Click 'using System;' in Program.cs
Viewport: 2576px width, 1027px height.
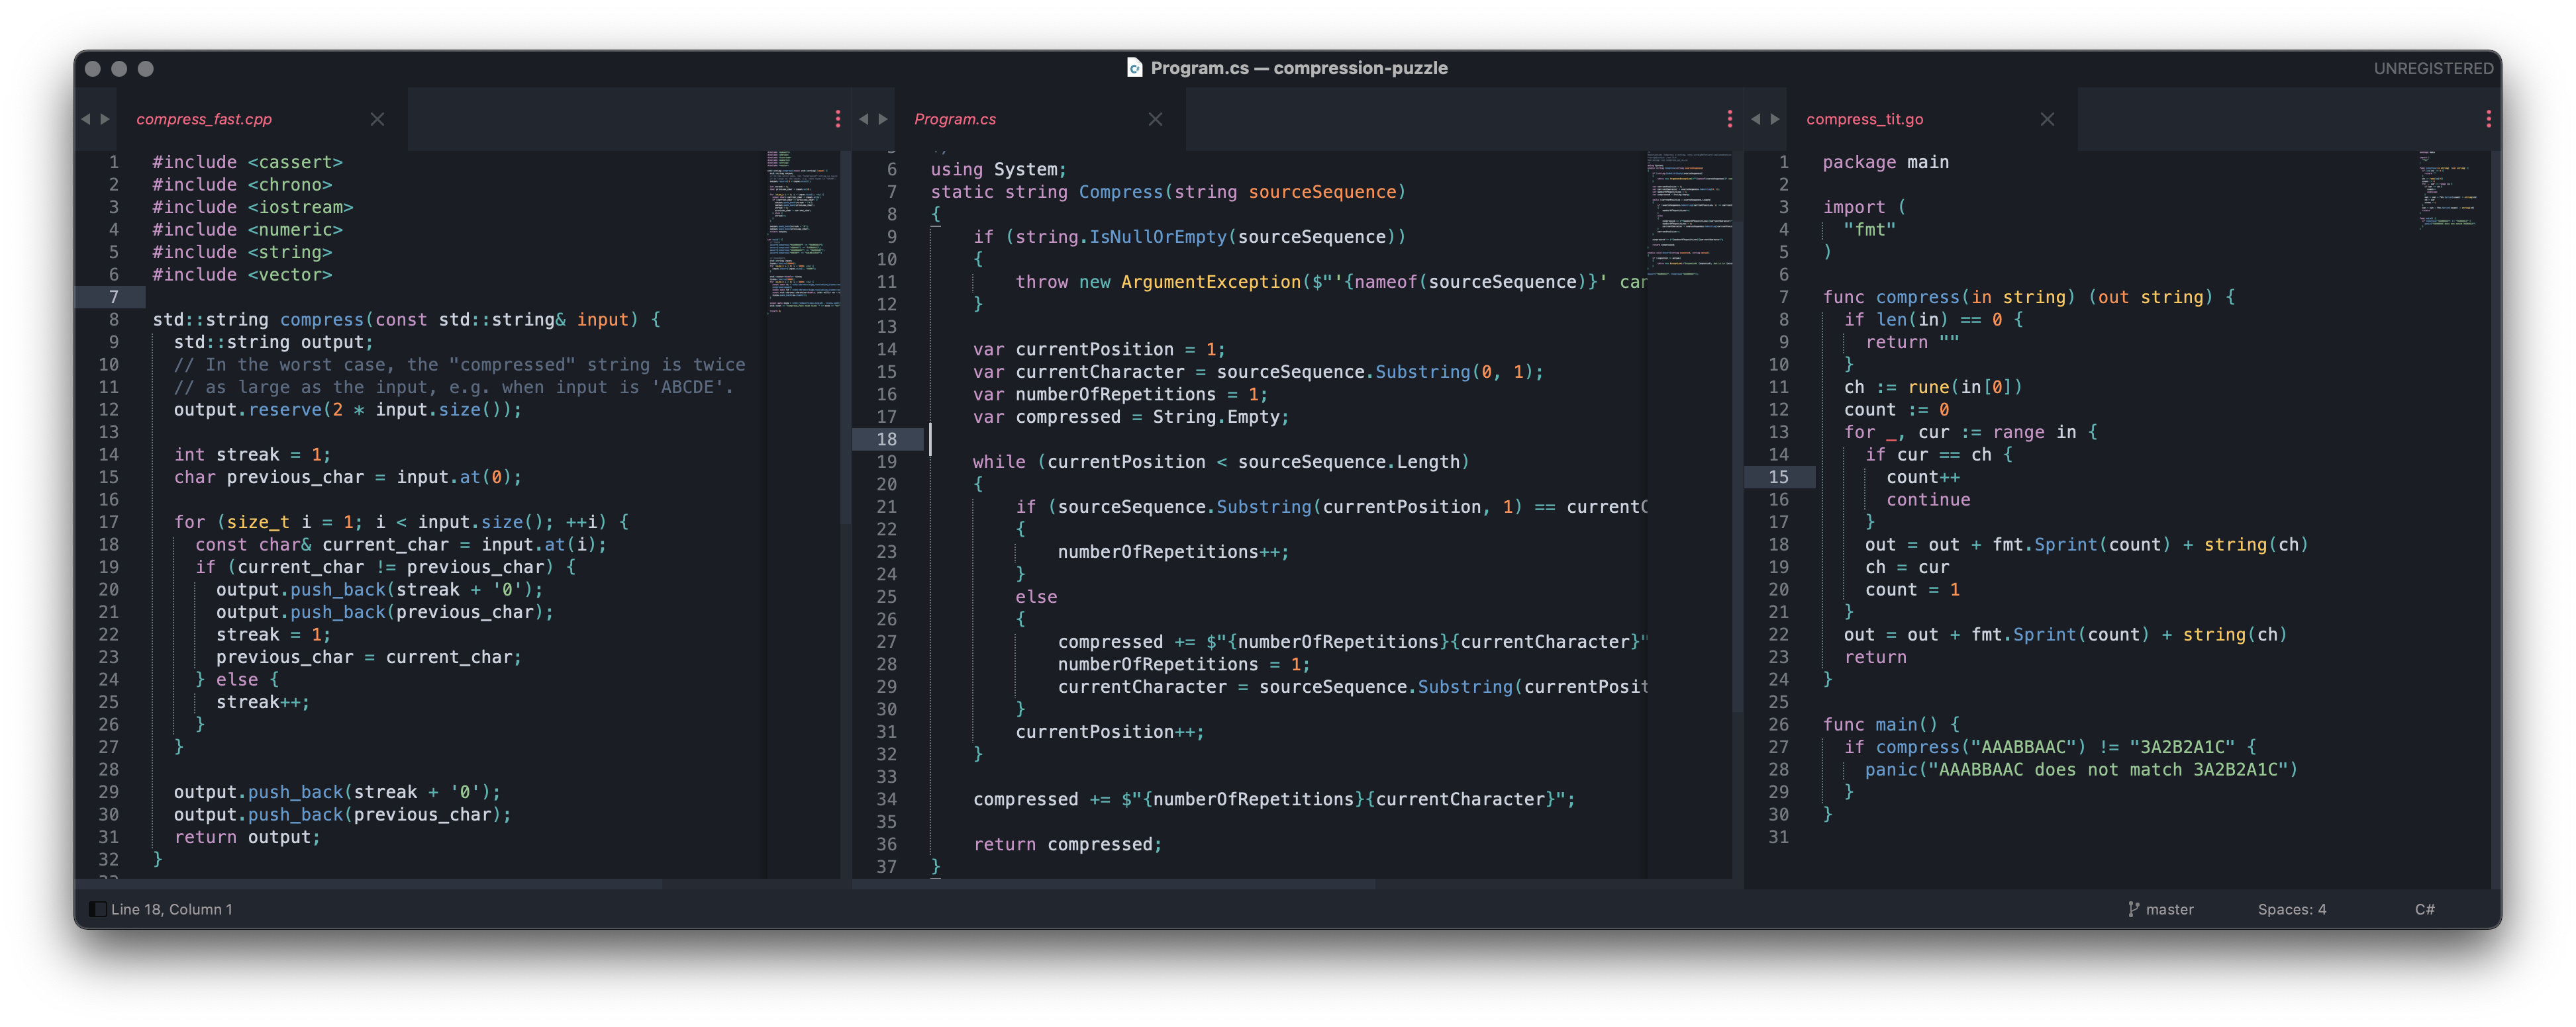[998, 169]
